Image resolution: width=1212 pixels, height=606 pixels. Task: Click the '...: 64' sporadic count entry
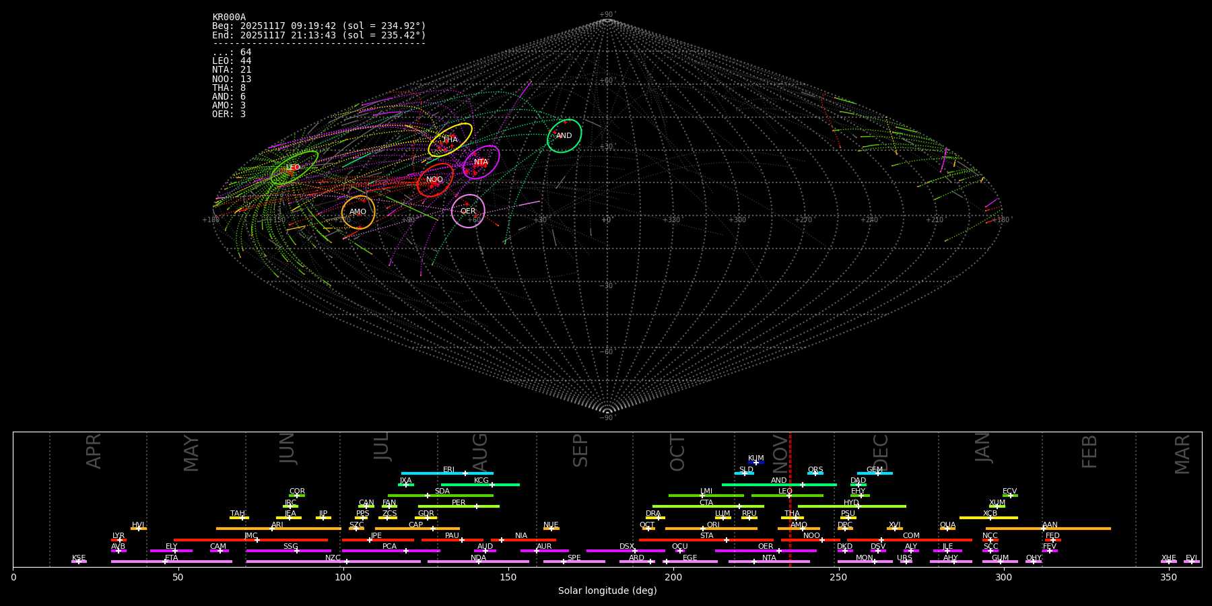point(232,53)
